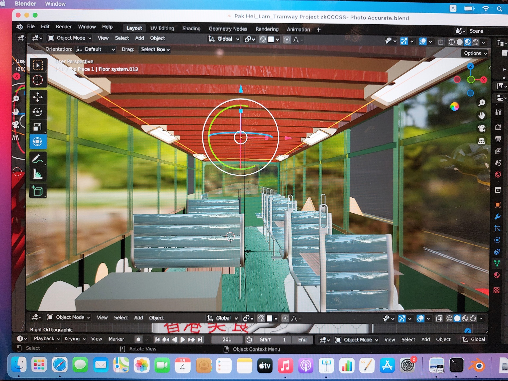Open the Render menu
Screen dimensions: 508x381
pyautogui.click(x=64, y=27)
